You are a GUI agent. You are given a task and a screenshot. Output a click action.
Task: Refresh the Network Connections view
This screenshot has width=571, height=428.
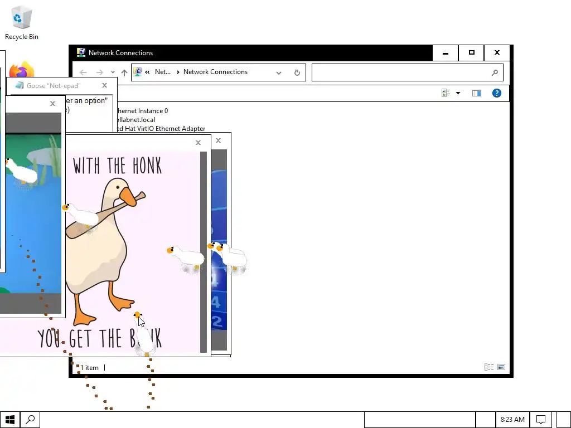[x=297, y=73]
